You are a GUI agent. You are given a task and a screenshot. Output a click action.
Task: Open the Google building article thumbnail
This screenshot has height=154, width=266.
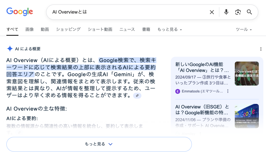(x=247, y=116)
